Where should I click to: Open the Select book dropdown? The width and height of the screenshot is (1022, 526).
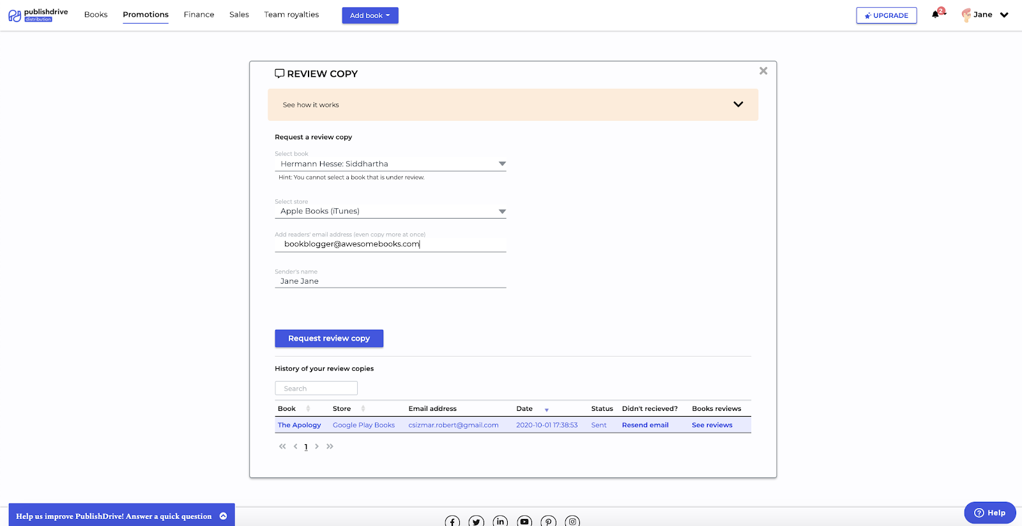[x=390, y=164]
